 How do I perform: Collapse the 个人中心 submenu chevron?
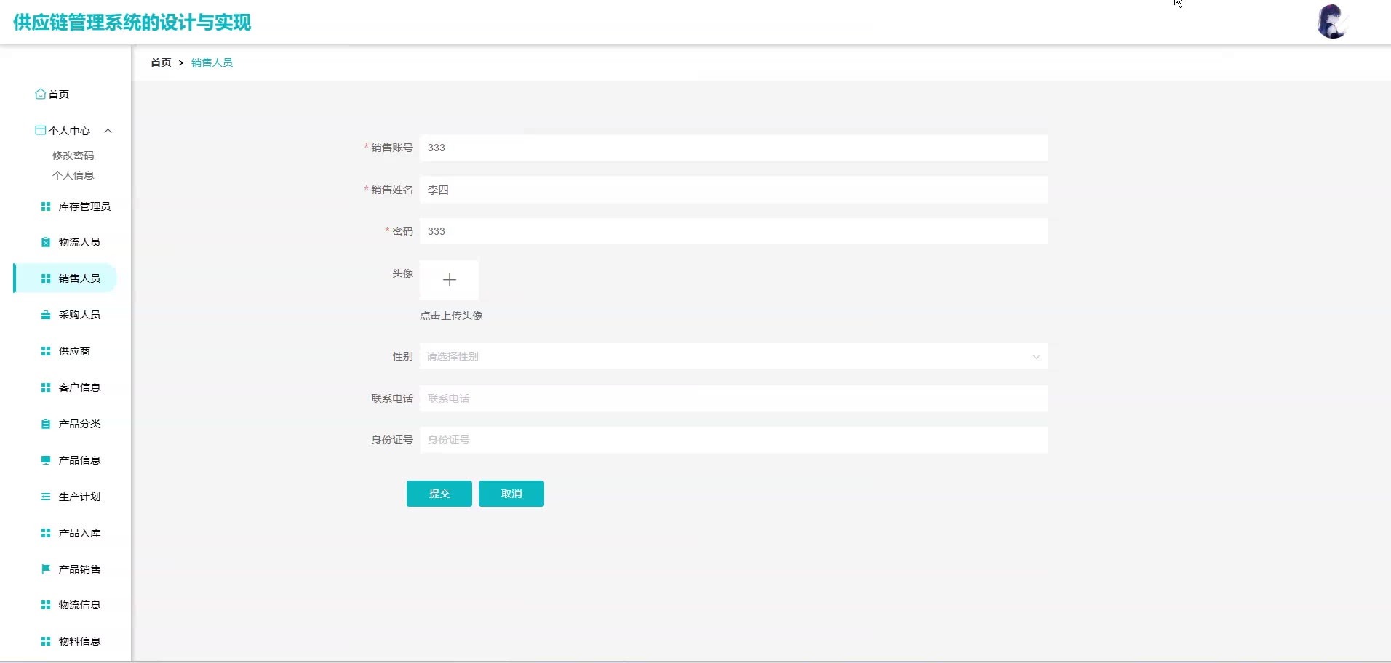pos(108,131)
